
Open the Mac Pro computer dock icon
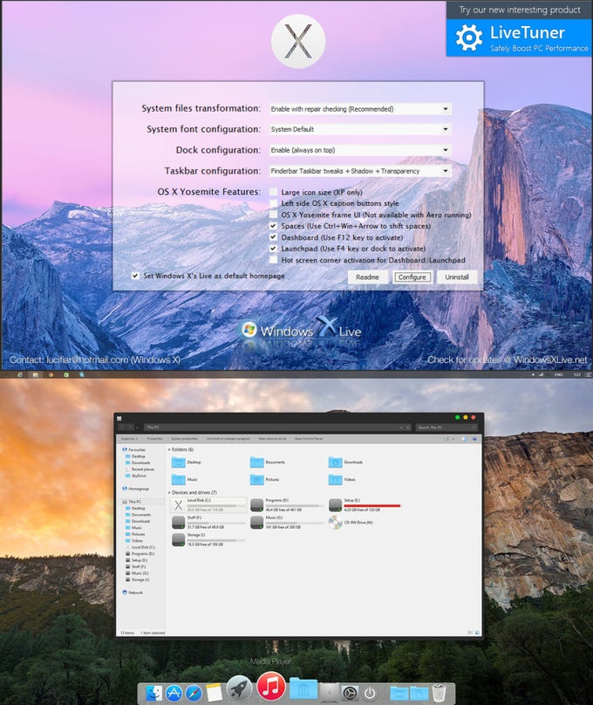pos(330,693)
